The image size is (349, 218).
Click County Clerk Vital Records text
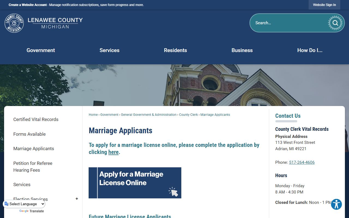(x=302, y=129)
